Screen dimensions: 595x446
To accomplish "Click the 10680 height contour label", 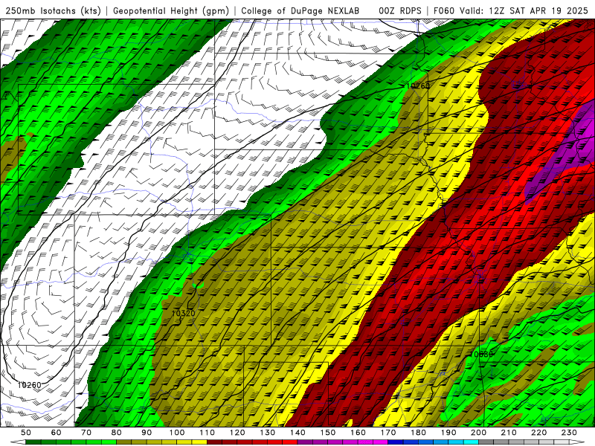I will coord(481,354).
